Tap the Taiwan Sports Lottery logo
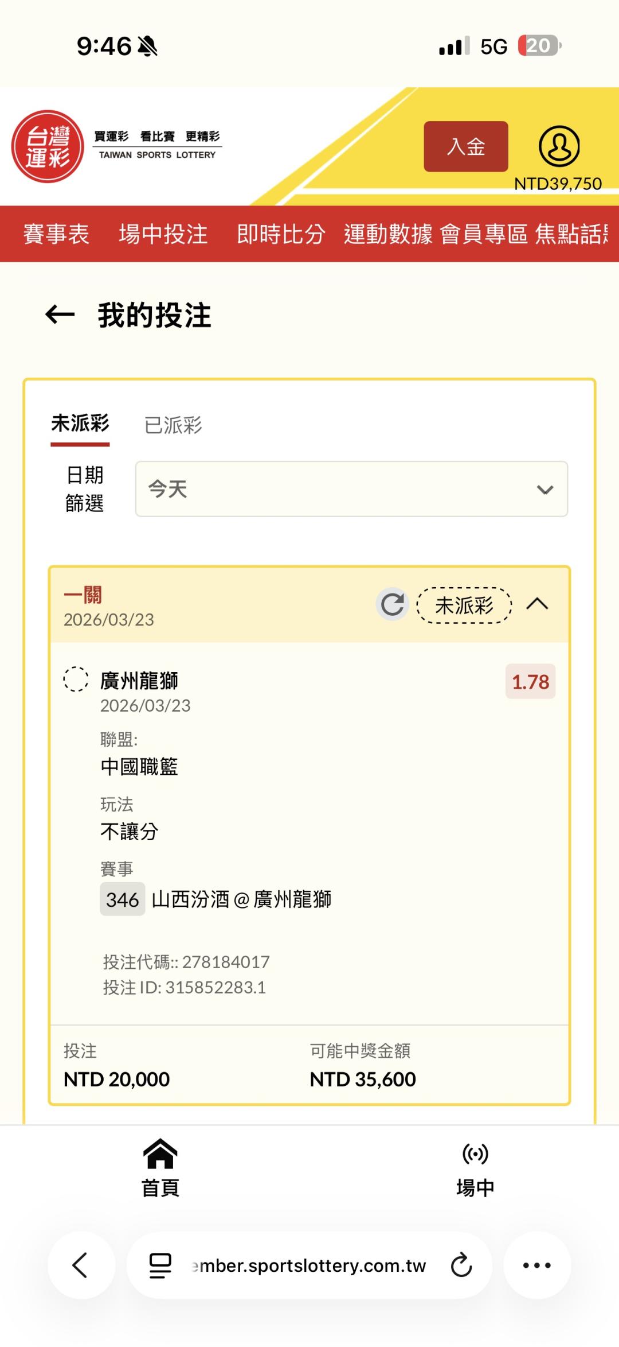619x1347 pixels. (48, 146)
